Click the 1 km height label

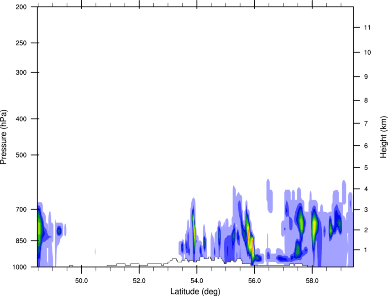coord(366,250)
